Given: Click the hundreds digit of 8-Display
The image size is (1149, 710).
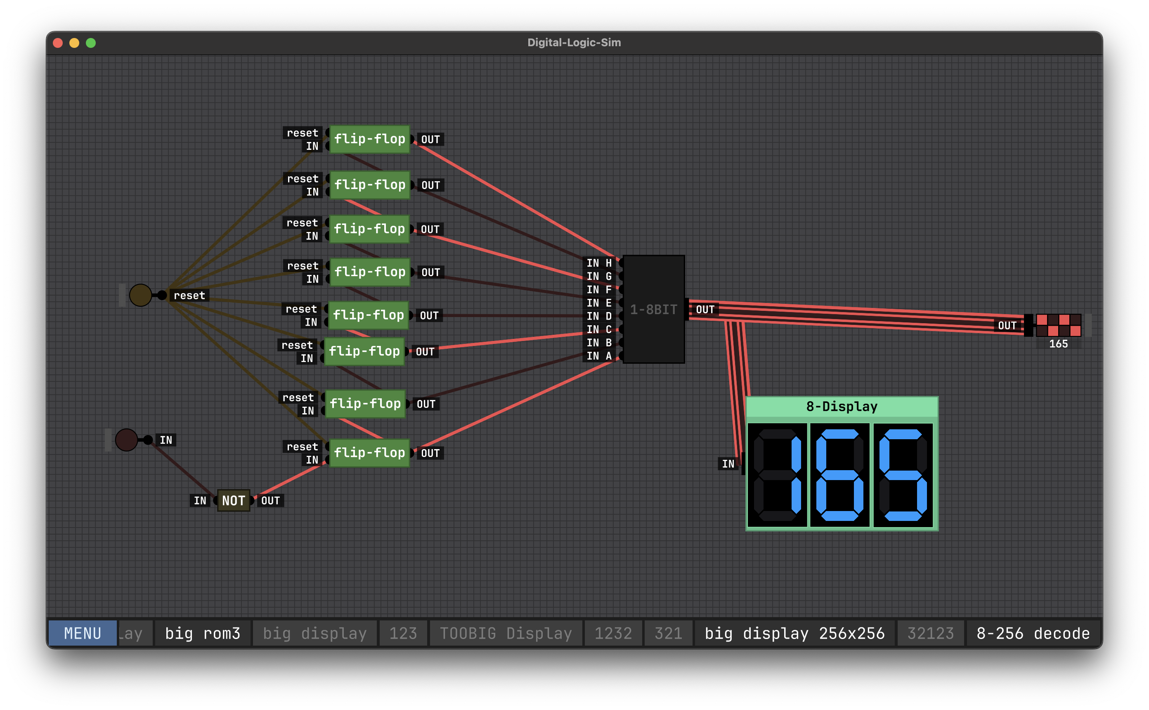Looking at the screenshot, I should tap(777, 475).
